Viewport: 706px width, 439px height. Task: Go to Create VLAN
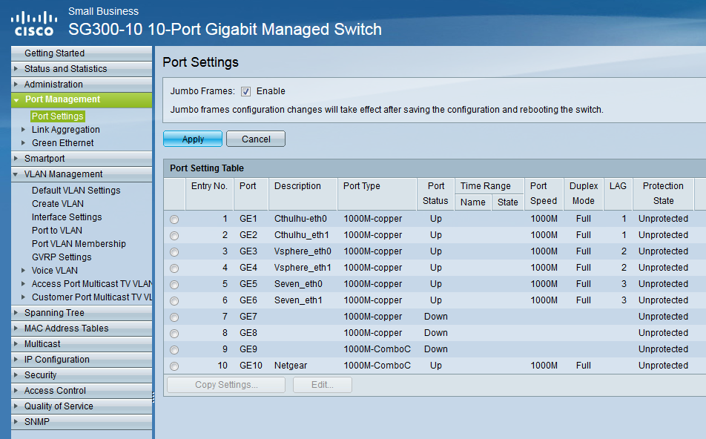tap(58, 203)
